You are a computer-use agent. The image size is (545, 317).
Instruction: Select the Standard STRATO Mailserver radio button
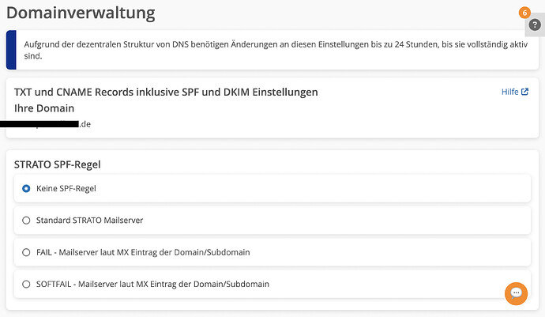pos(27,220)
